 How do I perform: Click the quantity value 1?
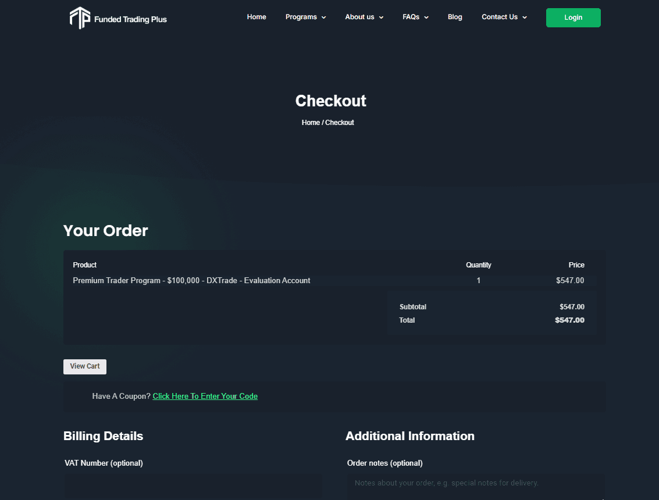(x=478, y=280)
